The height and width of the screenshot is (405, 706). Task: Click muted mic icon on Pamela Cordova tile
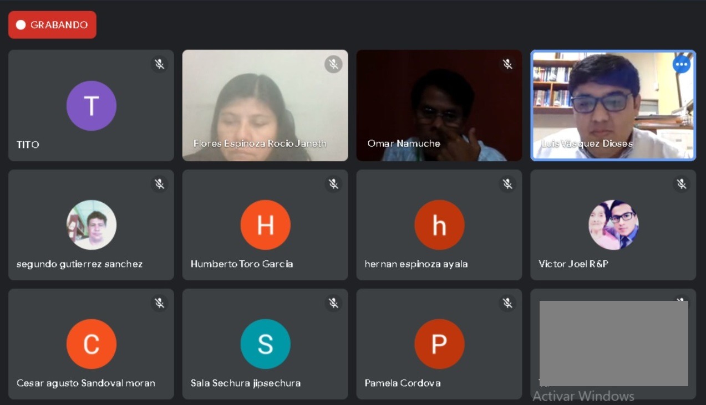pos(507,303)
